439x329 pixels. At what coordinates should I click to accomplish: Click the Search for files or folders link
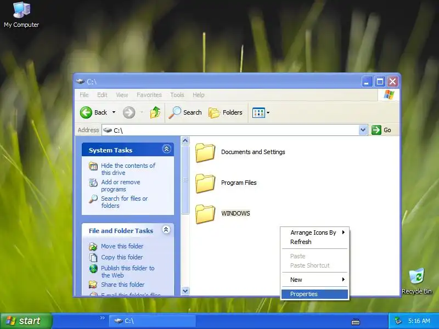click(125, 202)
